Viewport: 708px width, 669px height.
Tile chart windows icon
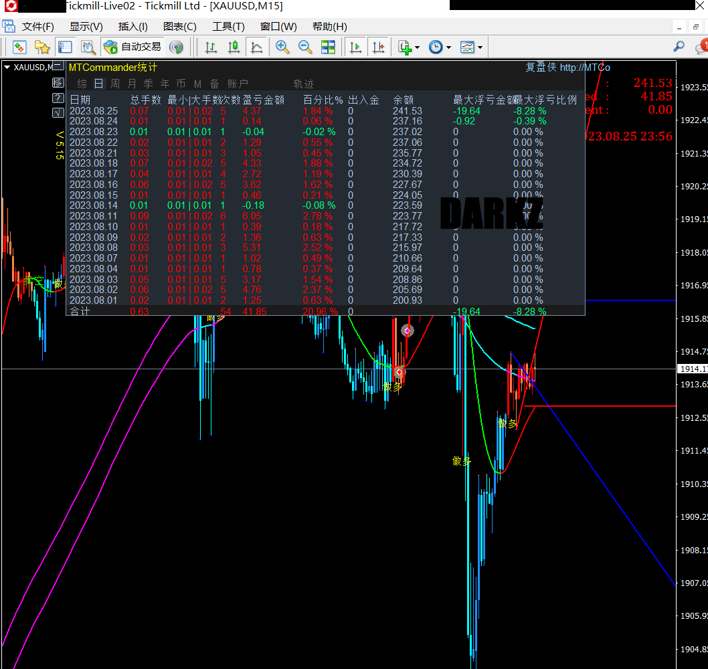tap(328, 47)
